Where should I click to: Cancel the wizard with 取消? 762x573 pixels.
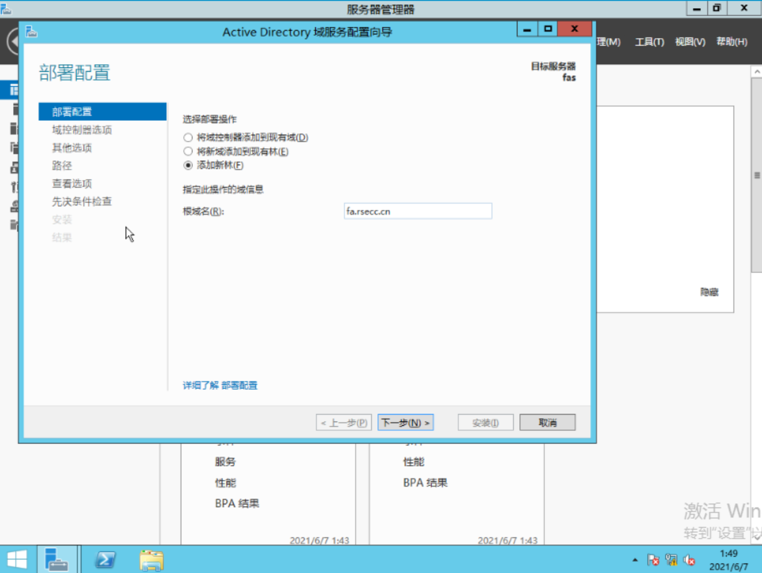547,422
